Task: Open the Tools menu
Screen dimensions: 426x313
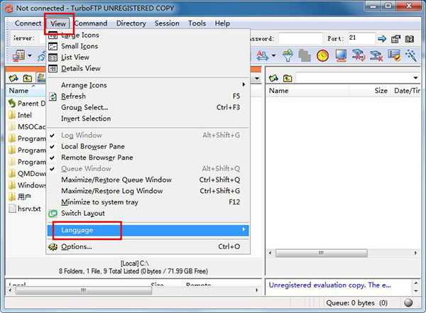Action: tap(197, 23)
